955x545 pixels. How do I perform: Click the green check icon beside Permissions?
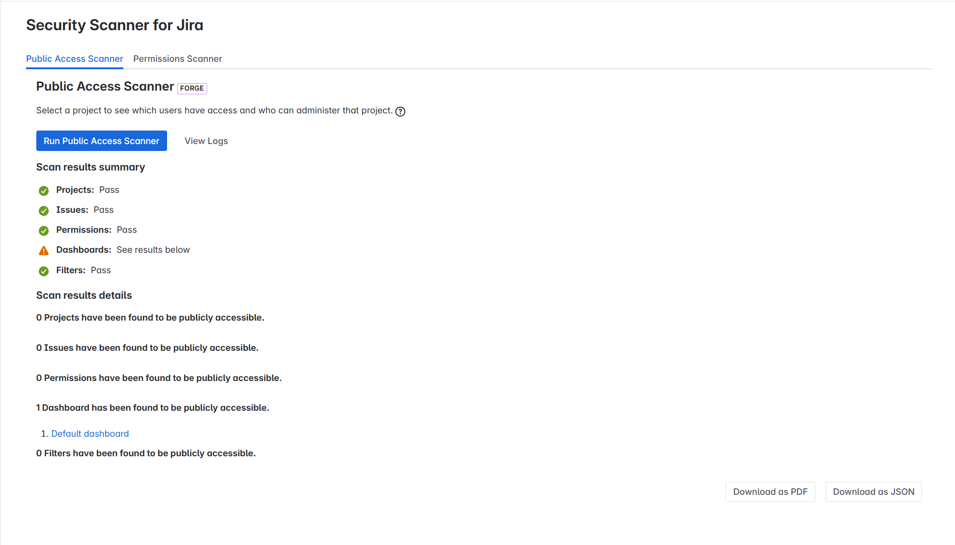44,230
